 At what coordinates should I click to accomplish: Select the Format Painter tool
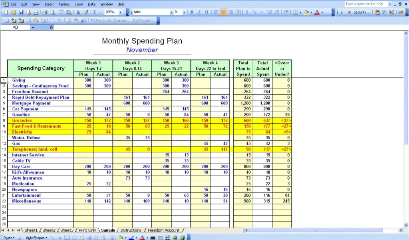point(85,13)
